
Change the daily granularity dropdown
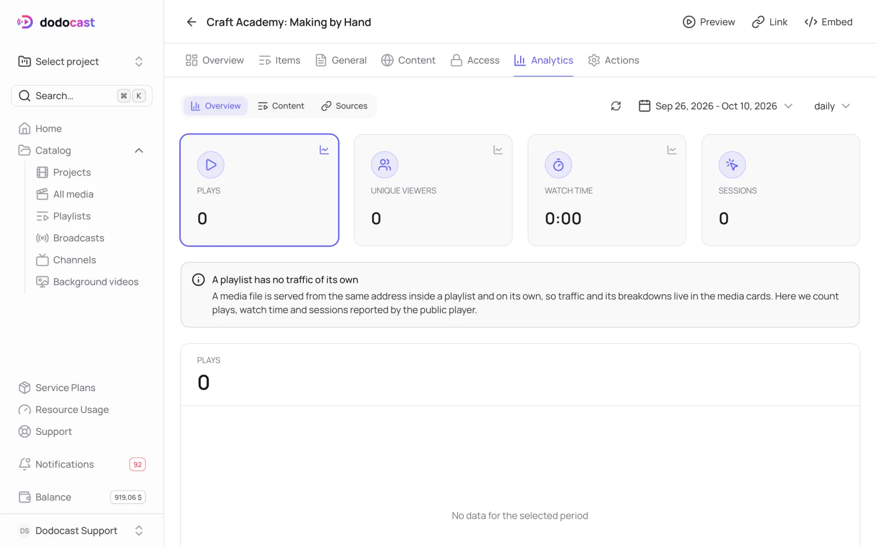point(832,106)
